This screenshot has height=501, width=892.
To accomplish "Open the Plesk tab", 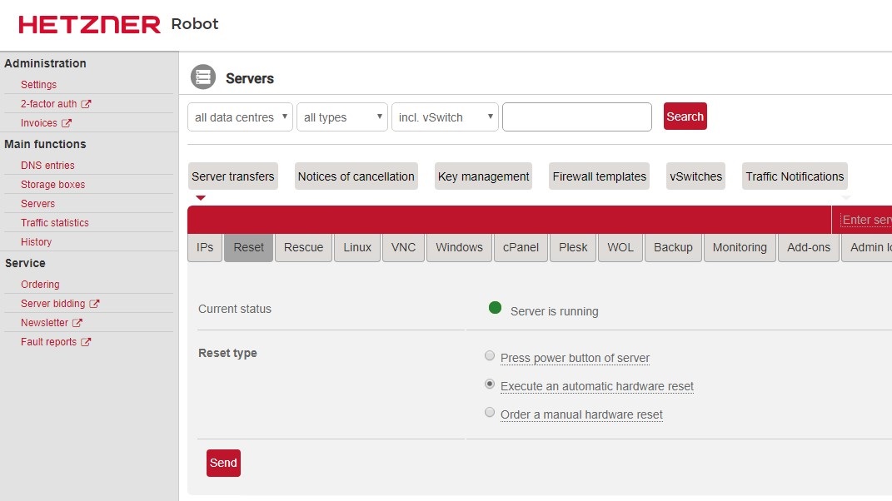I will pos(573,248).
